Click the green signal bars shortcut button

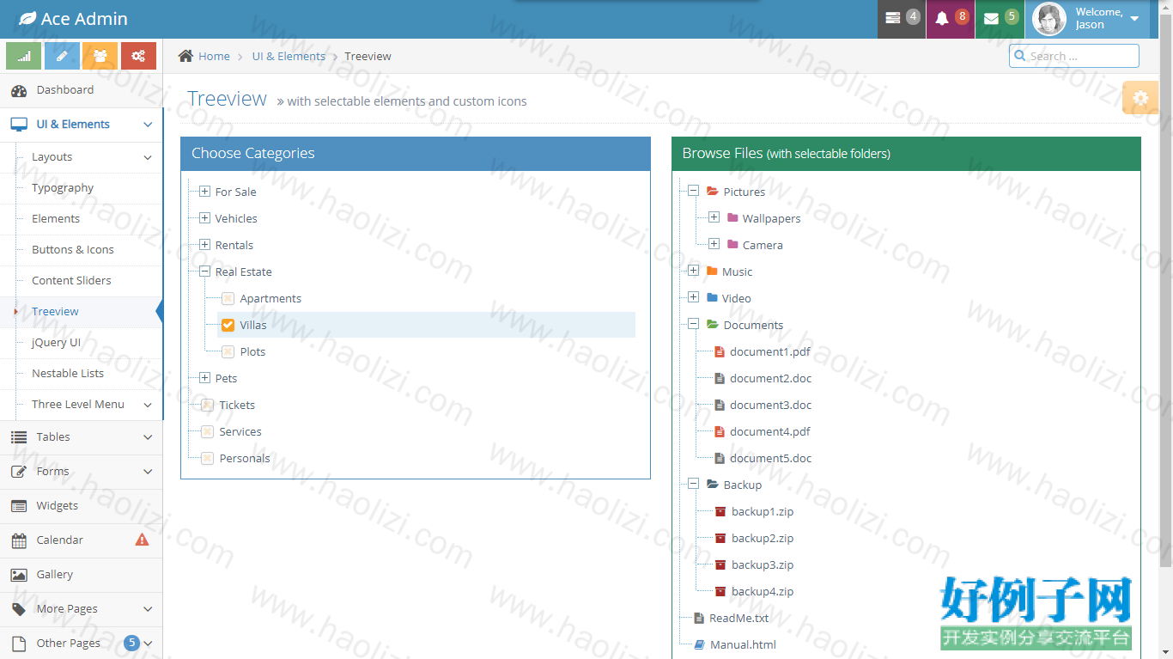(24, 56)
